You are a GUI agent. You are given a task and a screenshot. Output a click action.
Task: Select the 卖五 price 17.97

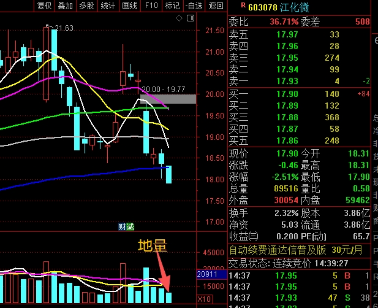[287, 34]
